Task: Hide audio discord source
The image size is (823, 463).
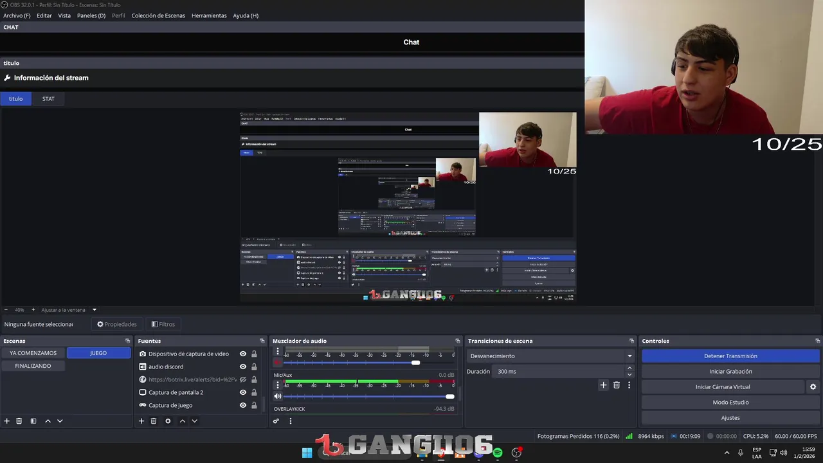Action: tap(243, 367)
